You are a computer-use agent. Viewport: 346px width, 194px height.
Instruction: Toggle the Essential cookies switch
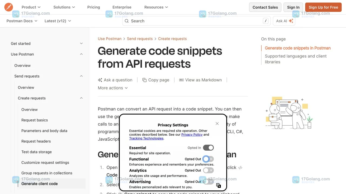pyautogui.click(x=208, y=148)
